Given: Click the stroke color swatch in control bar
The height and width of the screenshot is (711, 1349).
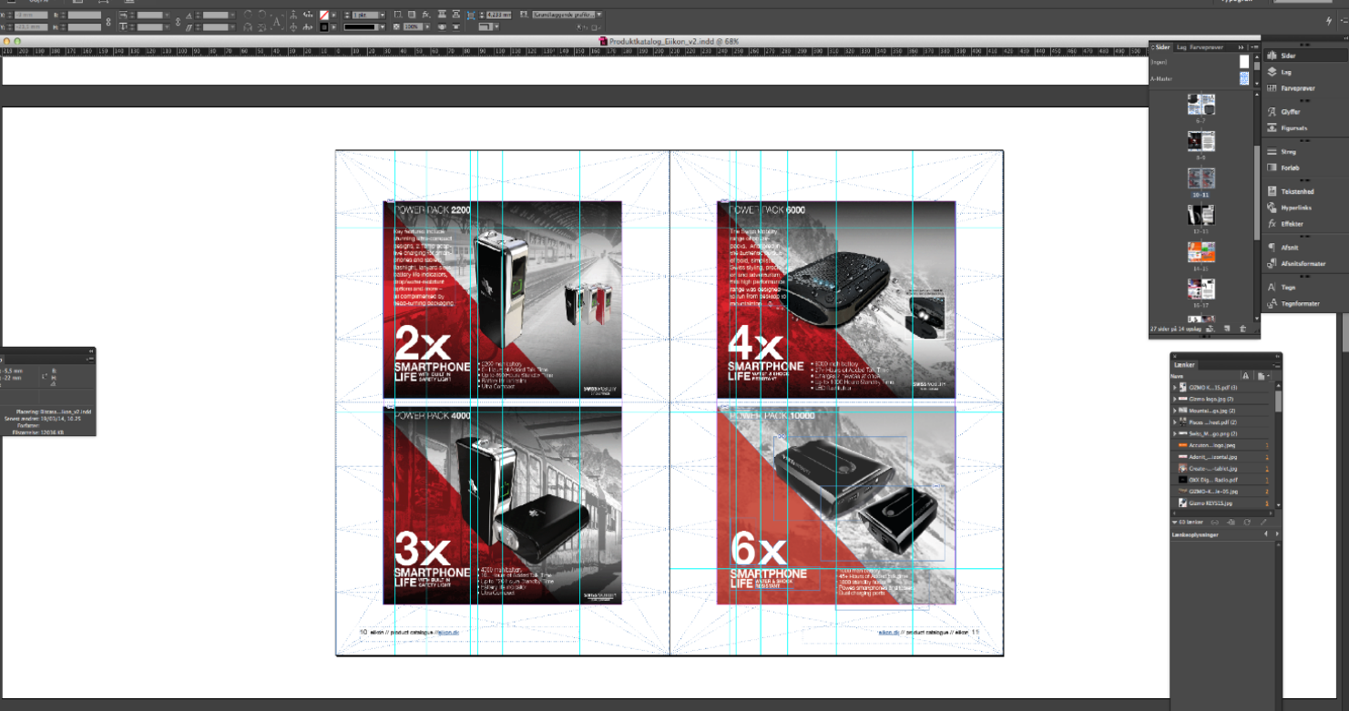Looking at the screenshot, I should [323, 28].
